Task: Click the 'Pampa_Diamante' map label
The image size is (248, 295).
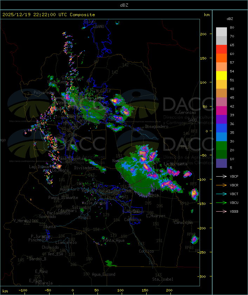Action: coord(63,198)
